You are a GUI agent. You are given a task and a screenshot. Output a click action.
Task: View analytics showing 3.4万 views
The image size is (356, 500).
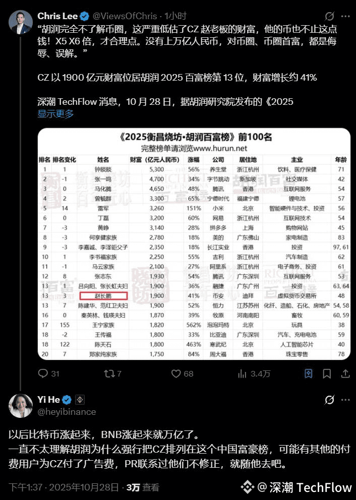coord(254,373)
